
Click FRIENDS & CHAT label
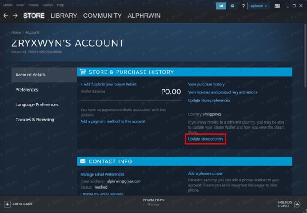285,204
